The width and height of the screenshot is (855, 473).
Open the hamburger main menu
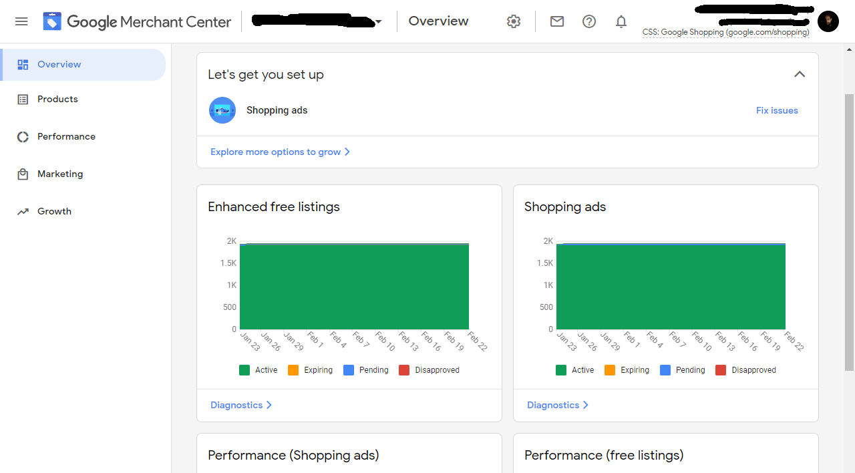point(21,21)
